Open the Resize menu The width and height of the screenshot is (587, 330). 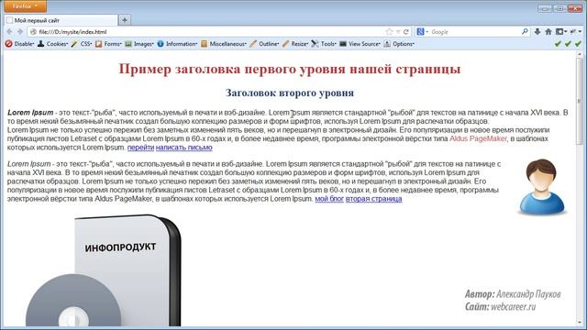point(300,44)
